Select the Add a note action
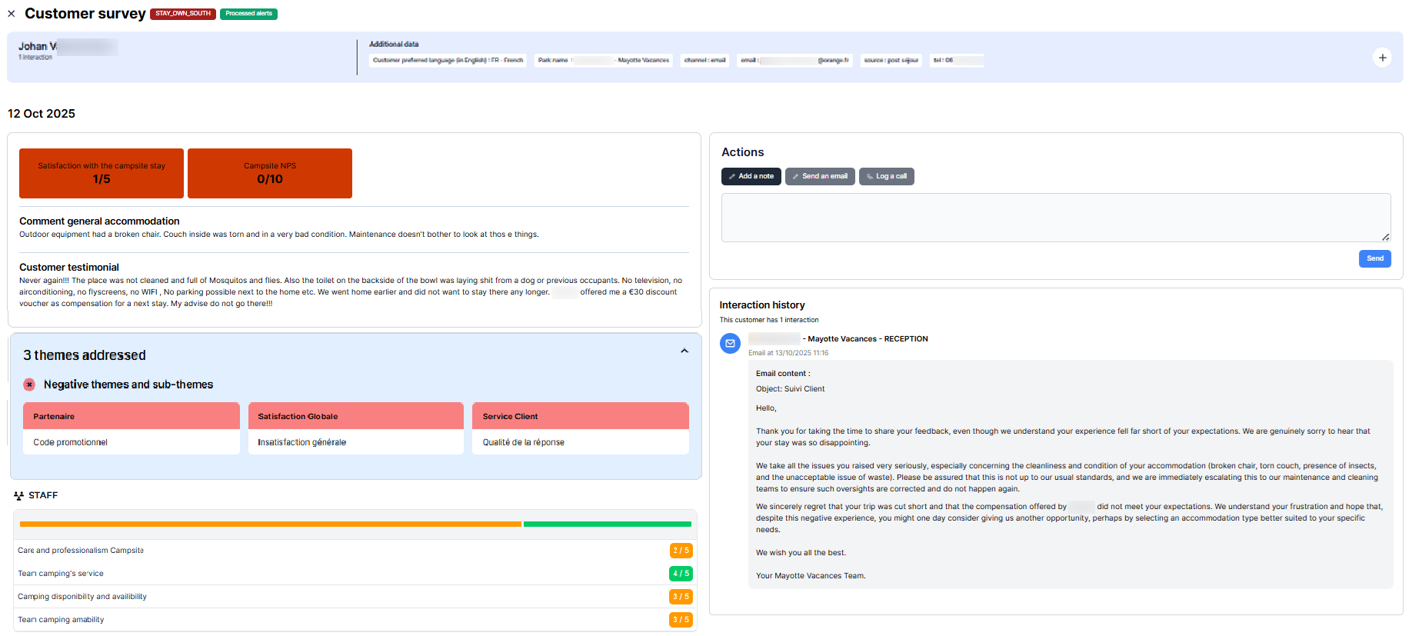The height and width of the screenshot is (636, 1412). 751,176
